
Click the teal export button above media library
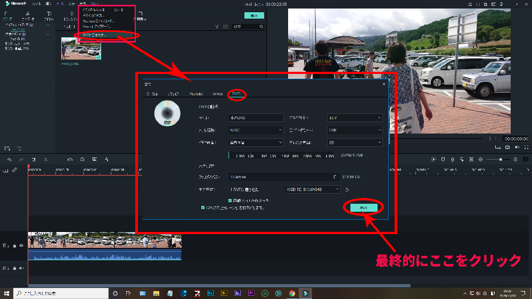(x=254, y=15)
